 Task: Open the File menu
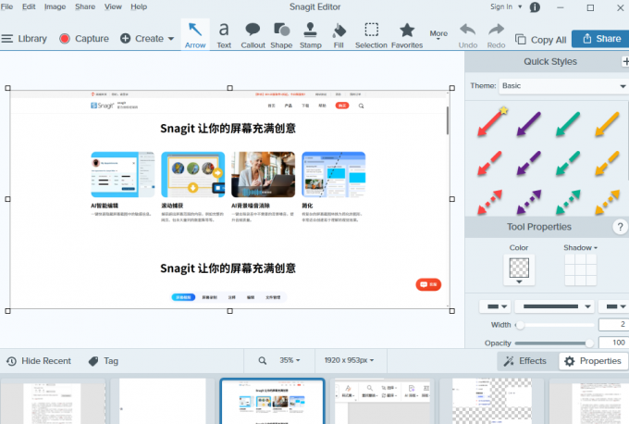6,6
